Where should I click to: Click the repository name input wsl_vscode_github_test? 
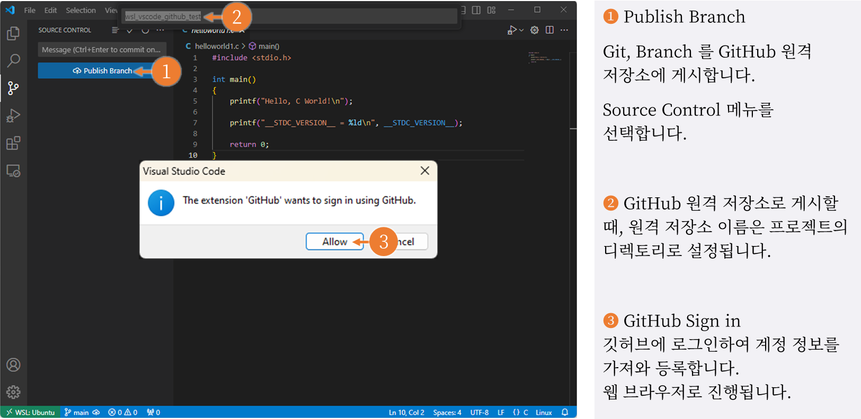(290, 16)
